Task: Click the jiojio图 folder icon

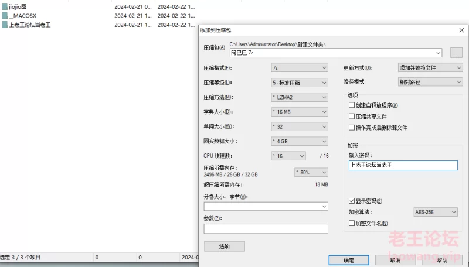Action: (4, 6)
